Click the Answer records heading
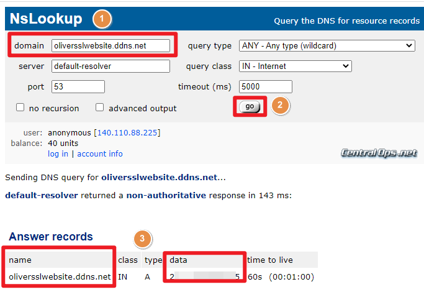The height and width of the screenshot is (292, 424). pyautogui.click(x=51, y=237)
